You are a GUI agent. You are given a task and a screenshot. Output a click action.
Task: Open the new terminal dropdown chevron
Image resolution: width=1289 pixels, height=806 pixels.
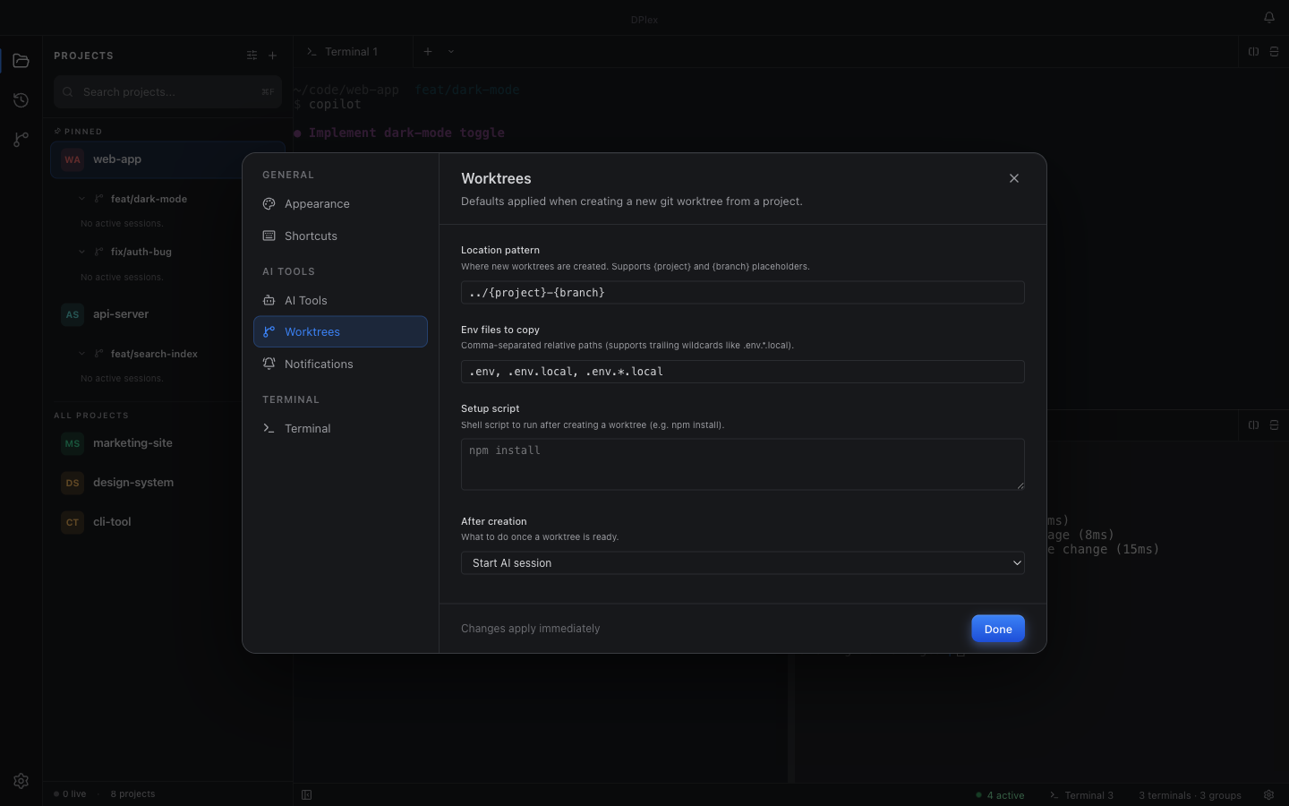tap(450, 52)
